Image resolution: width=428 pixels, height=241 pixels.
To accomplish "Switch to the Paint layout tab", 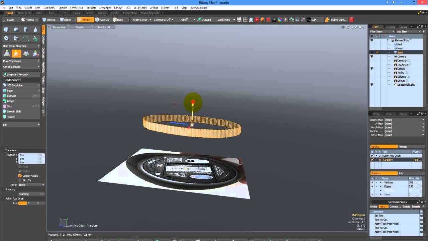I will [x=39, y=13].
